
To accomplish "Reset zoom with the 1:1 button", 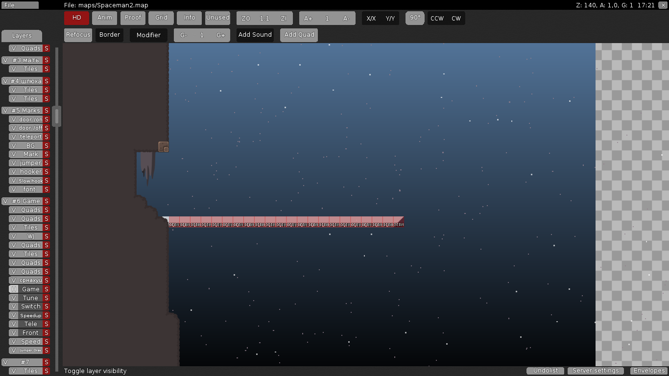I will (264, 18).
